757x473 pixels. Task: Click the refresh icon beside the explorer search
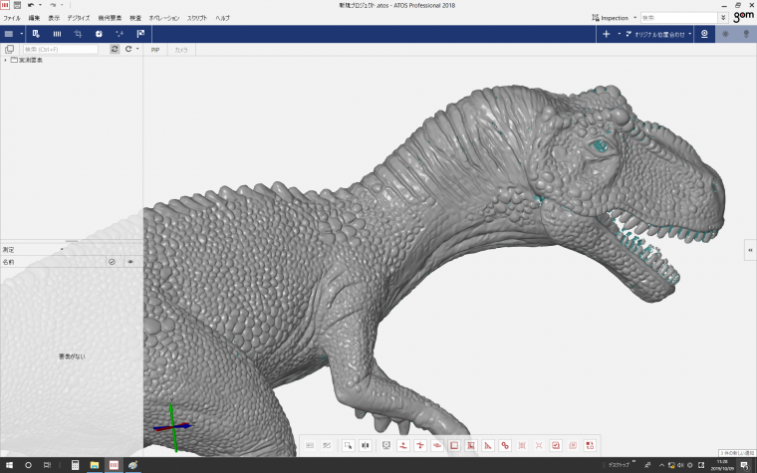[115, 49]
